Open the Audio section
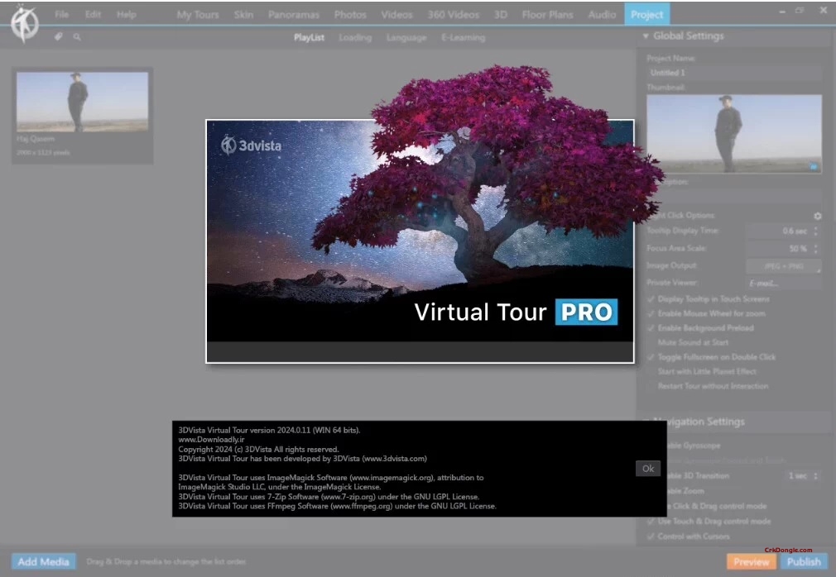This screenshot has width=836, height=577. click(602, 14)
